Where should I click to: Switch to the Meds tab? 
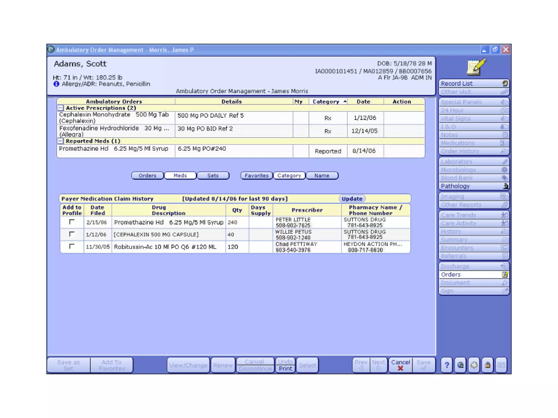[180, 176]
